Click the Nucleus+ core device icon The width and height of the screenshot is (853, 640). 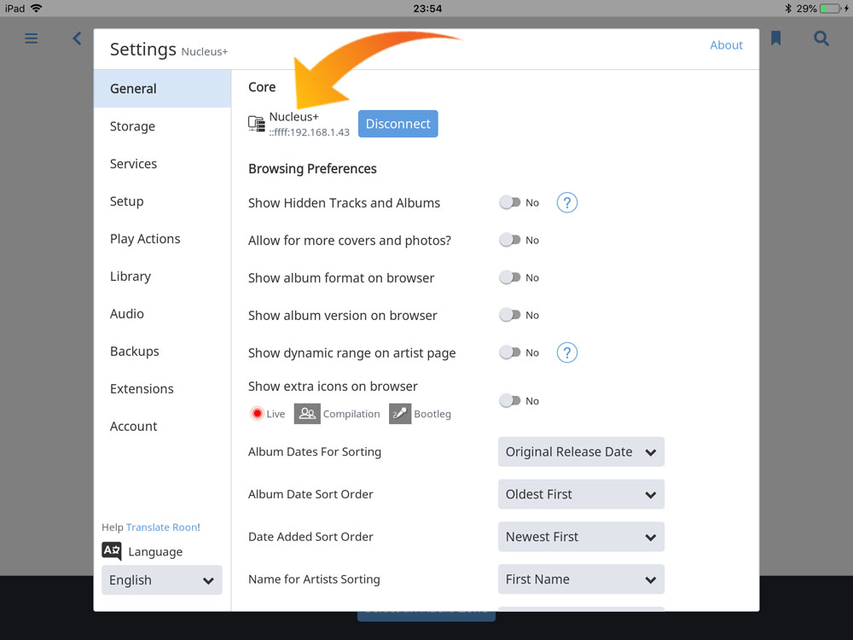pos(257,124)
